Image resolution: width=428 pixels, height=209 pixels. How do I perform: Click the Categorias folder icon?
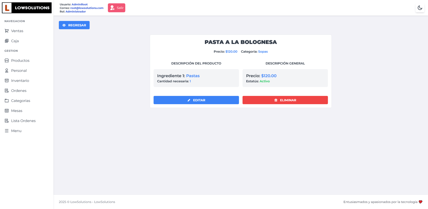[x=7, y=101]
